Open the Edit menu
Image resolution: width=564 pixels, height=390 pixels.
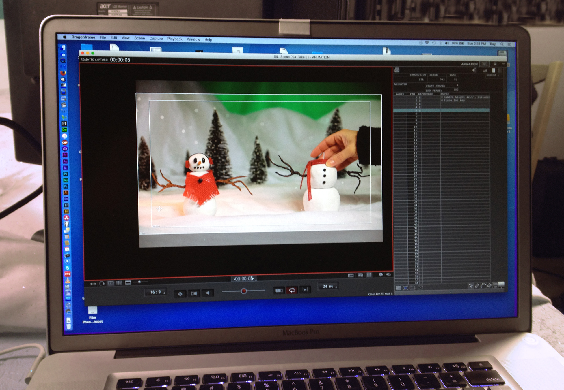coord(114,38)
